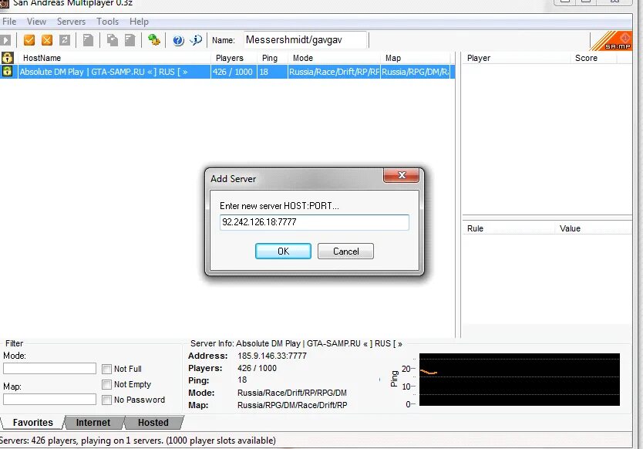
Task: Click the Value column header
Action: (593, 228)
